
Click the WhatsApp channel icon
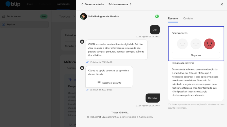(x=157, y=16)
